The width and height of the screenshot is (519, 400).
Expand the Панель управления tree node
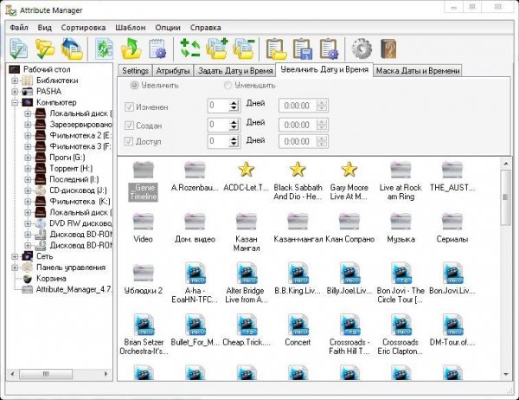[15, 268]
